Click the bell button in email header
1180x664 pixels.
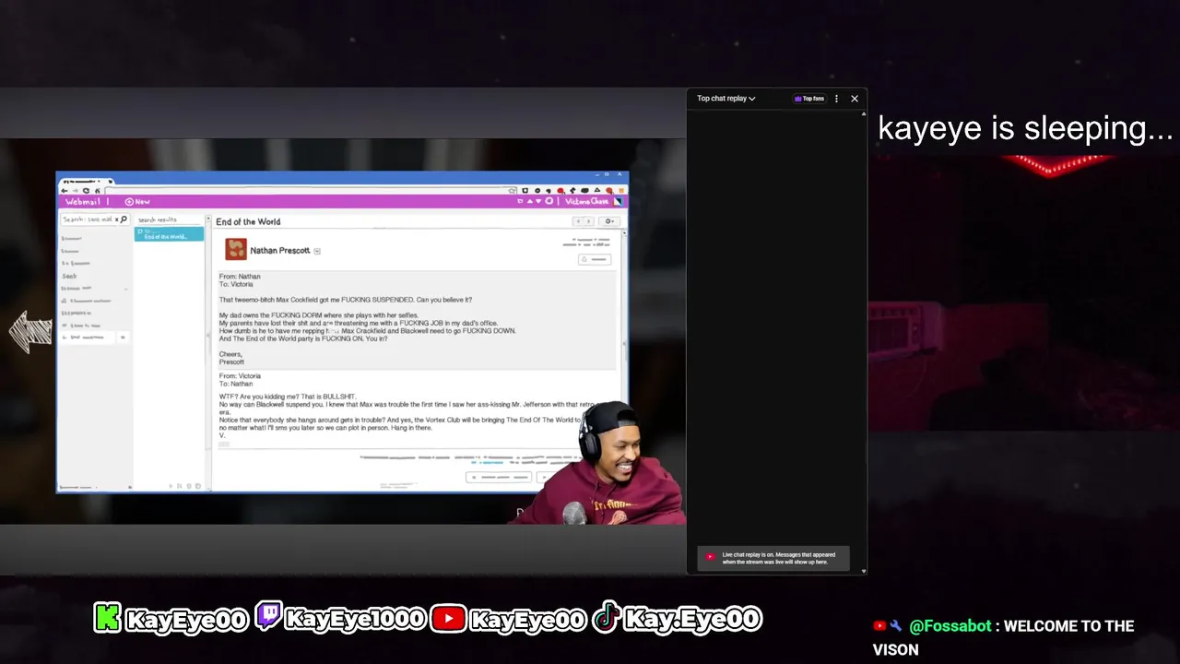point(595,259)
